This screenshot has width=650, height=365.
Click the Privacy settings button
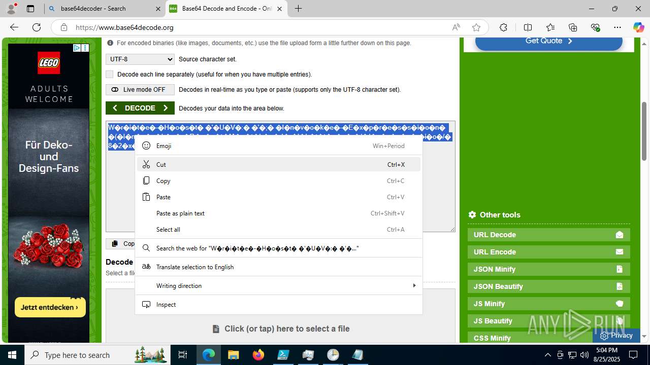[x=616, y=336]
